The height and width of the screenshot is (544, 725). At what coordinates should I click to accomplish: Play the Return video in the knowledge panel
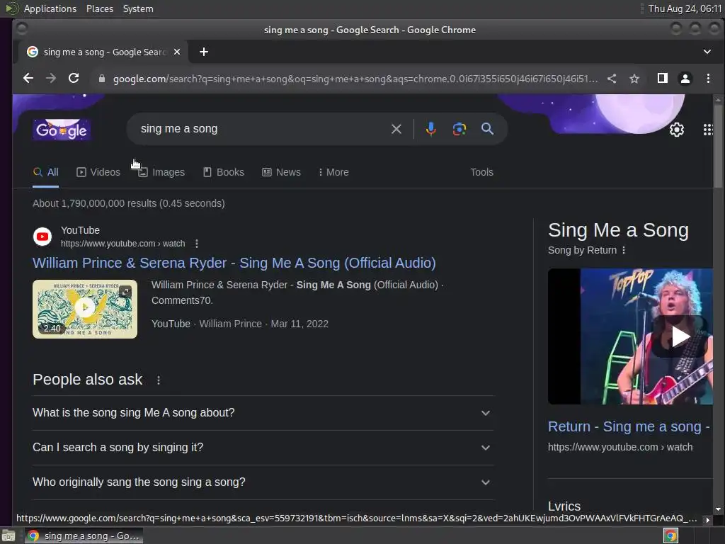click(x=680, y=336)
